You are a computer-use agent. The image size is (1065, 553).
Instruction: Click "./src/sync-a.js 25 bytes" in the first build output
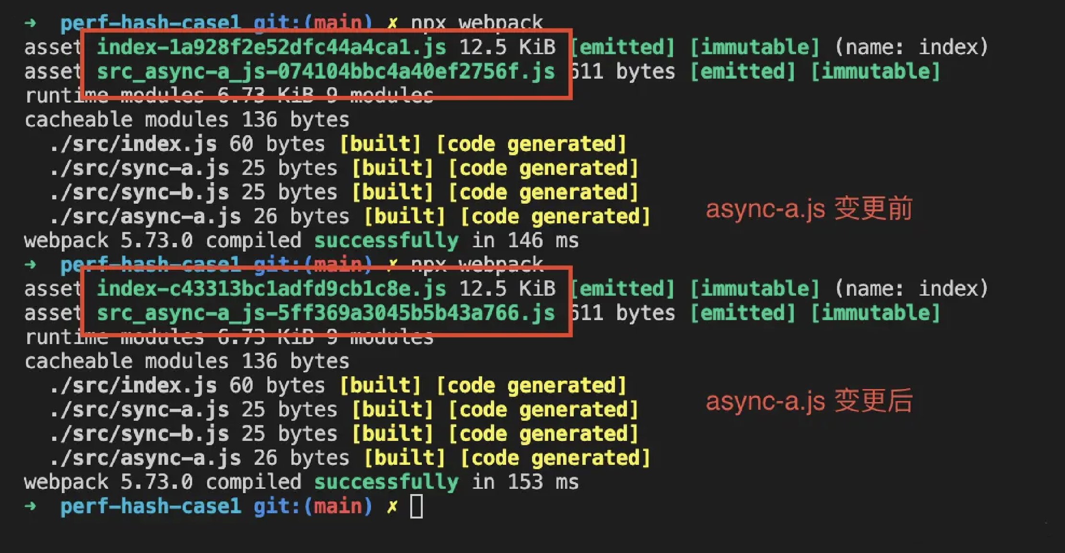tap(194, 168)
